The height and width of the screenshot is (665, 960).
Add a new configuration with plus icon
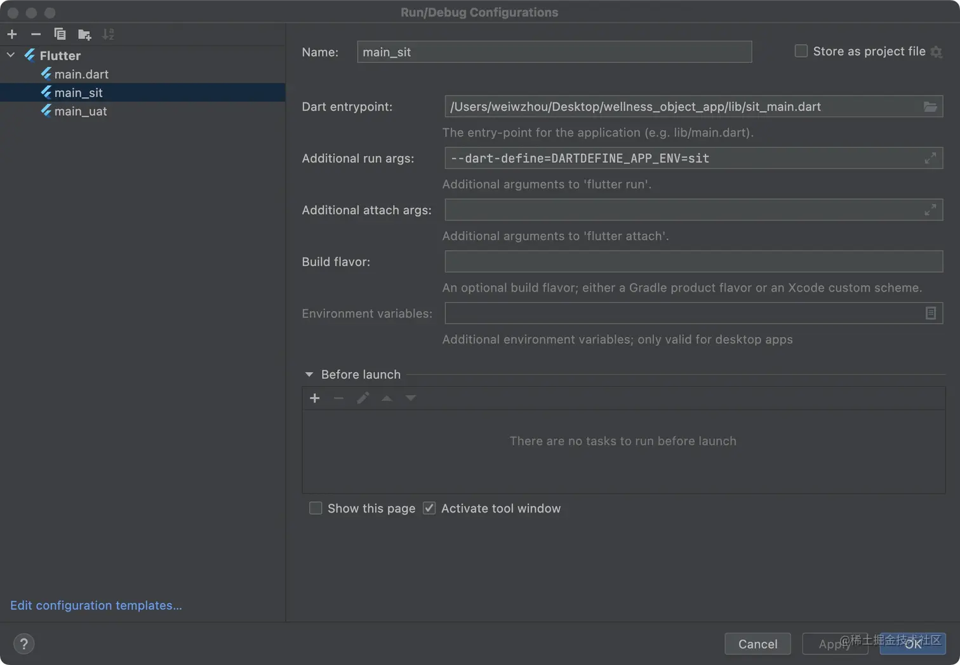point(12,34)
